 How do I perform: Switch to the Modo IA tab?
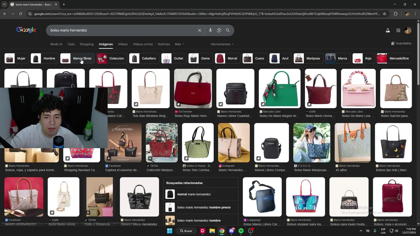point(56,44)
